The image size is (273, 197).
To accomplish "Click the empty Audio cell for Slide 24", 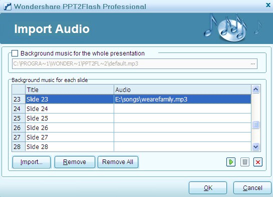I will (182, 108).
